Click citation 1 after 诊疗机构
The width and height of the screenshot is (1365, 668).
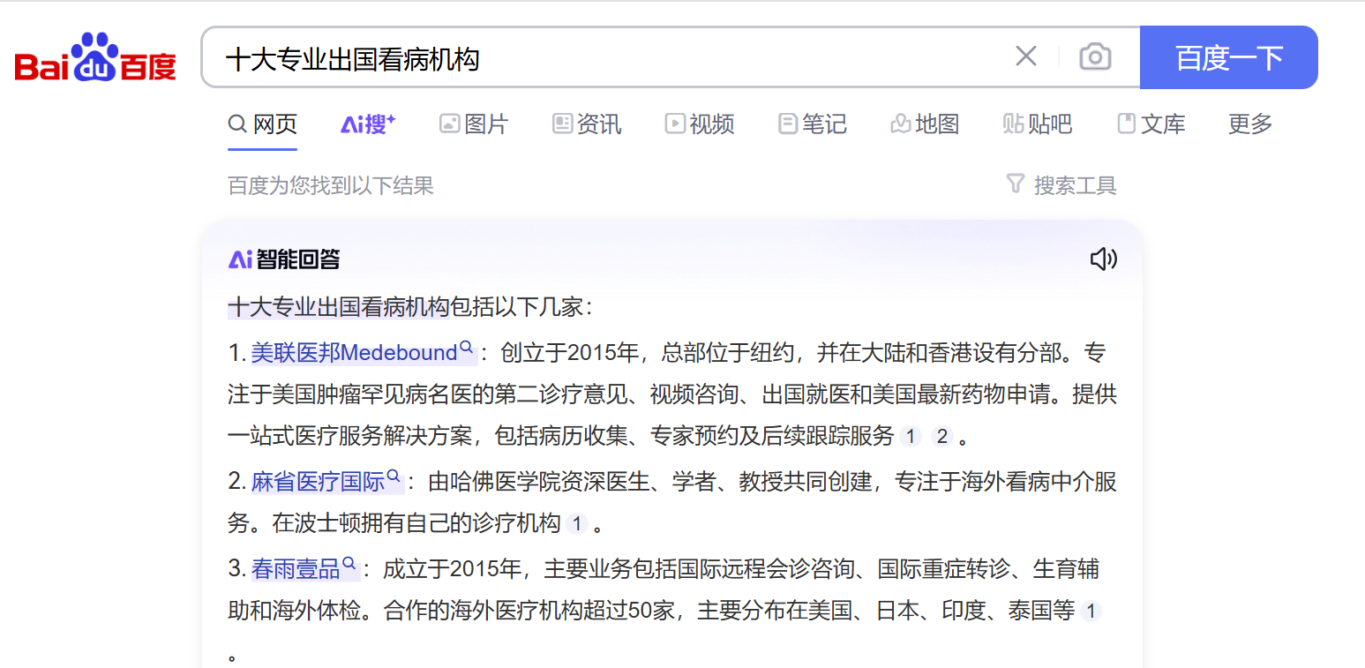pos(577,524)
